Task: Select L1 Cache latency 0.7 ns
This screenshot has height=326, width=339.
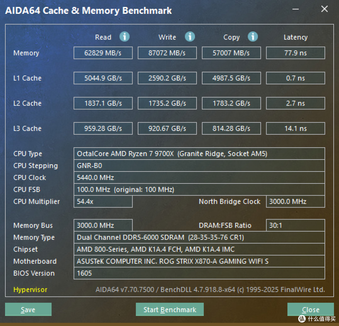Action: (x=296, y=78)
